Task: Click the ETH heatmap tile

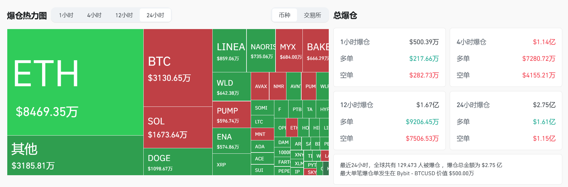Action: click(75, 82)
